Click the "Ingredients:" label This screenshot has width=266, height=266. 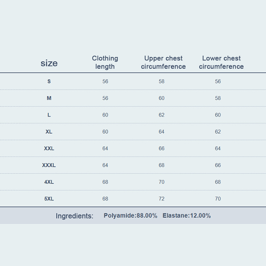74,216
